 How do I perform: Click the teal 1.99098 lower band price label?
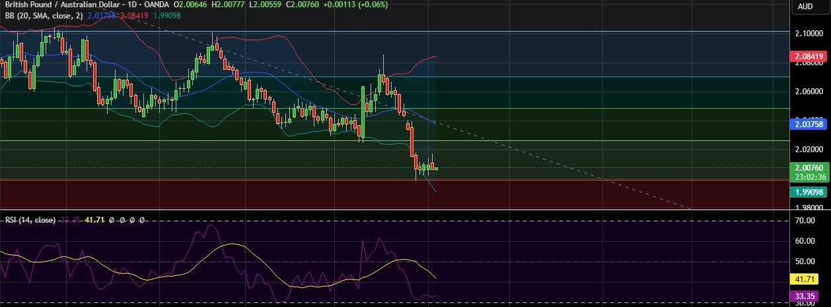(810, 192)
